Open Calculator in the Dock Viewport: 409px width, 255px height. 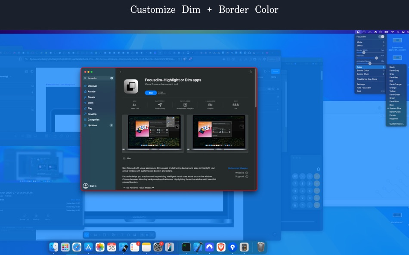[244, 247]
